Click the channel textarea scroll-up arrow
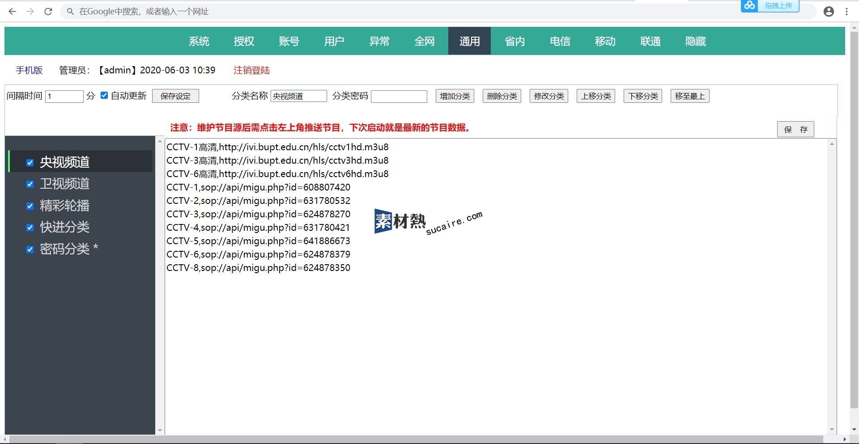Viewport: 859px width, 444px height. [832, 144]
